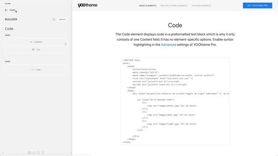This screenshot has height=156, width=278.
Task: Switch preview to desktop view icon
Action: click(30, 153)
